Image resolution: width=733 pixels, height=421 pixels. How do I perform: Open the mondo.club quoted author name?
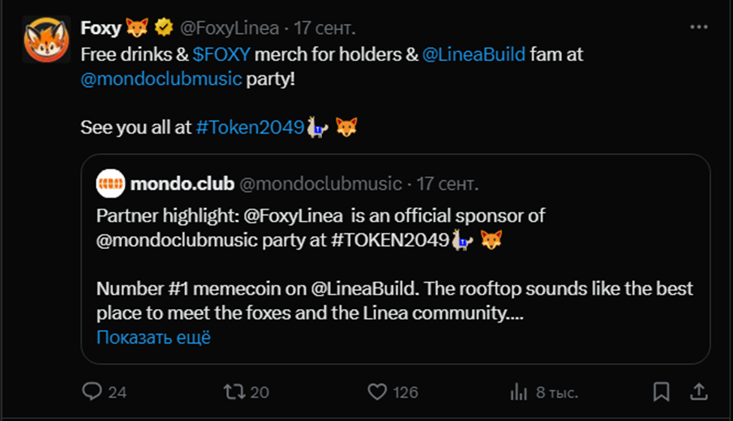[182, 183]
